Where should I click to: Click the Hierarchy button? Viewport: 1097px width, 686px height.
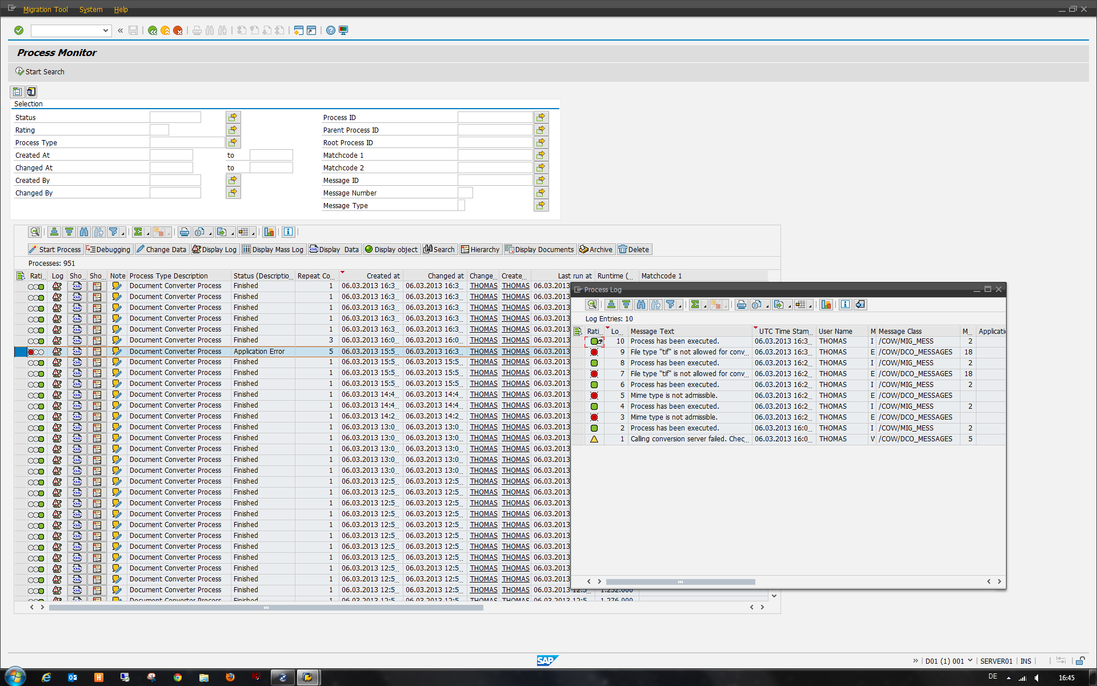(481, 249)
